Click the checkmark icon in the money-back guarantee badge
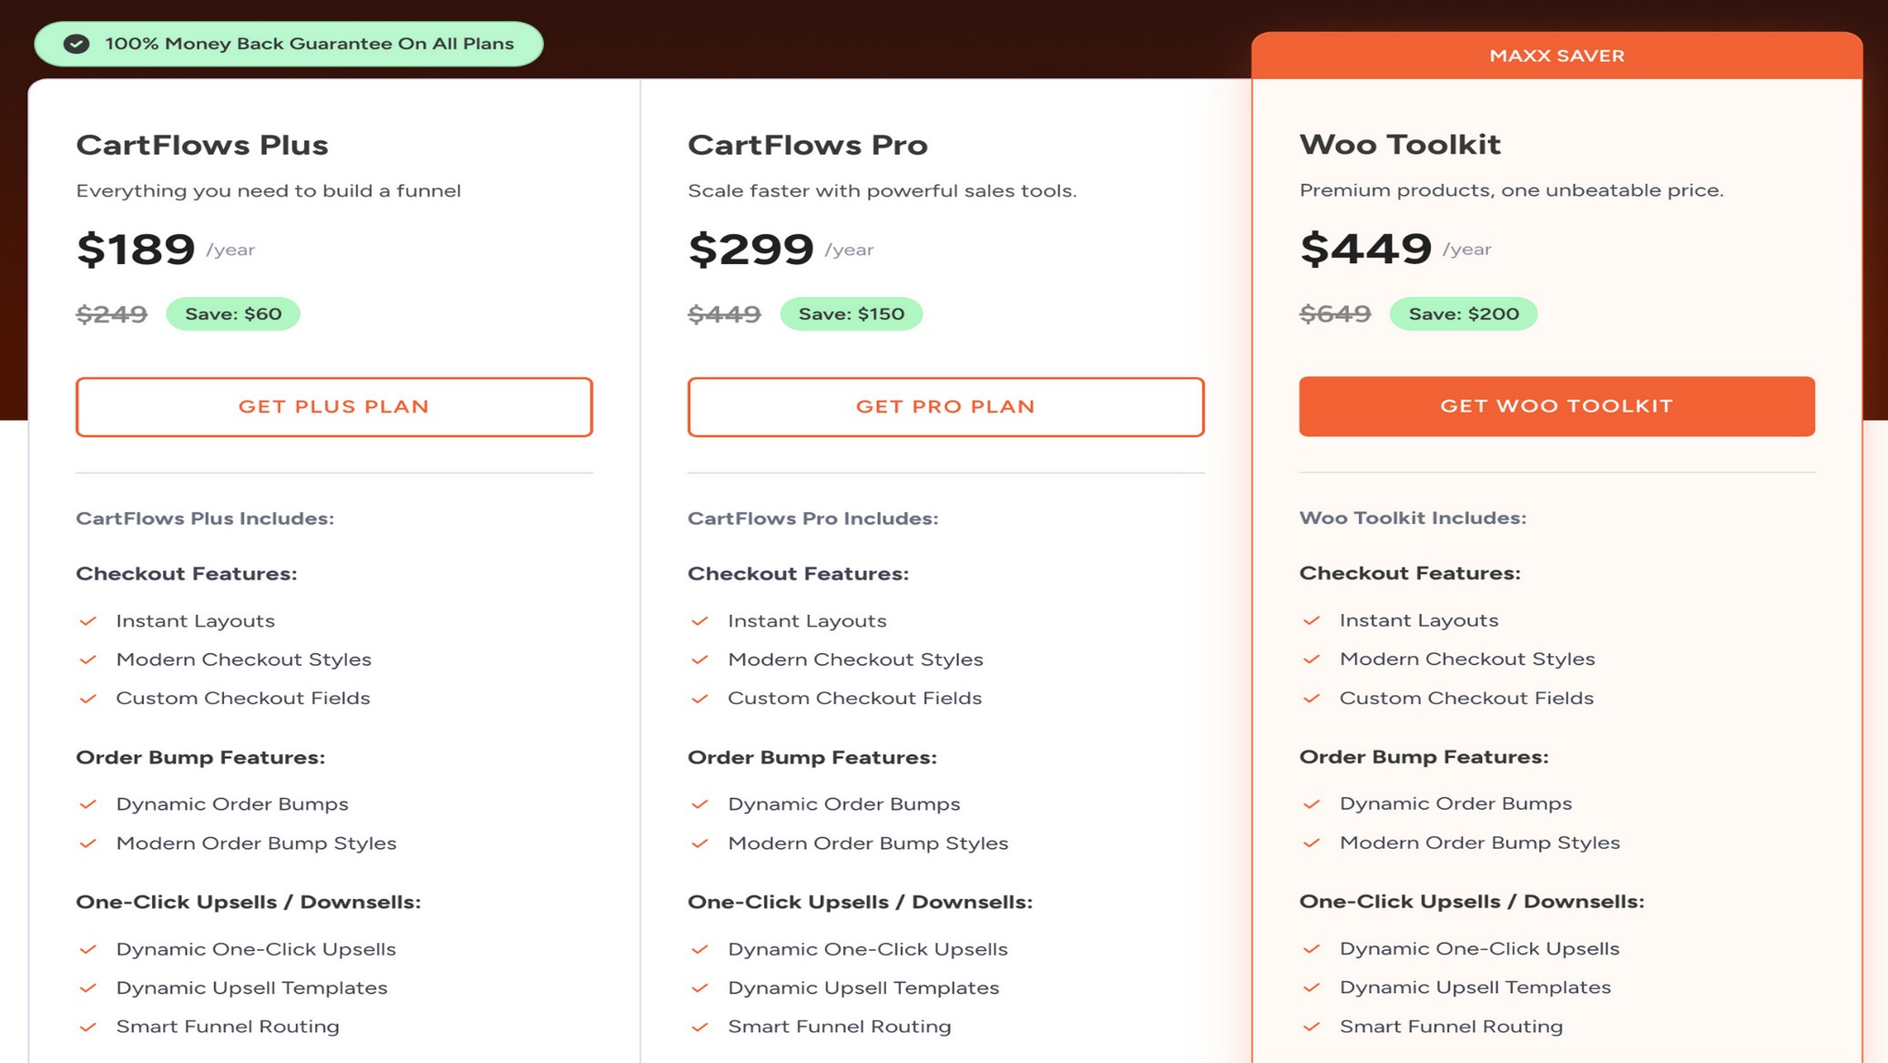This screenshot has height=1063, width=1888. click(77, 43)
